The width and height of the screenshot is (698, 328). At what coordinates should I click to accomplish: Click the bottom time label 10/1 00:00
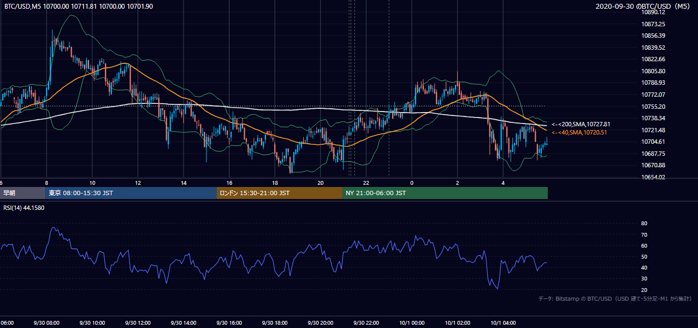(411, 323)
